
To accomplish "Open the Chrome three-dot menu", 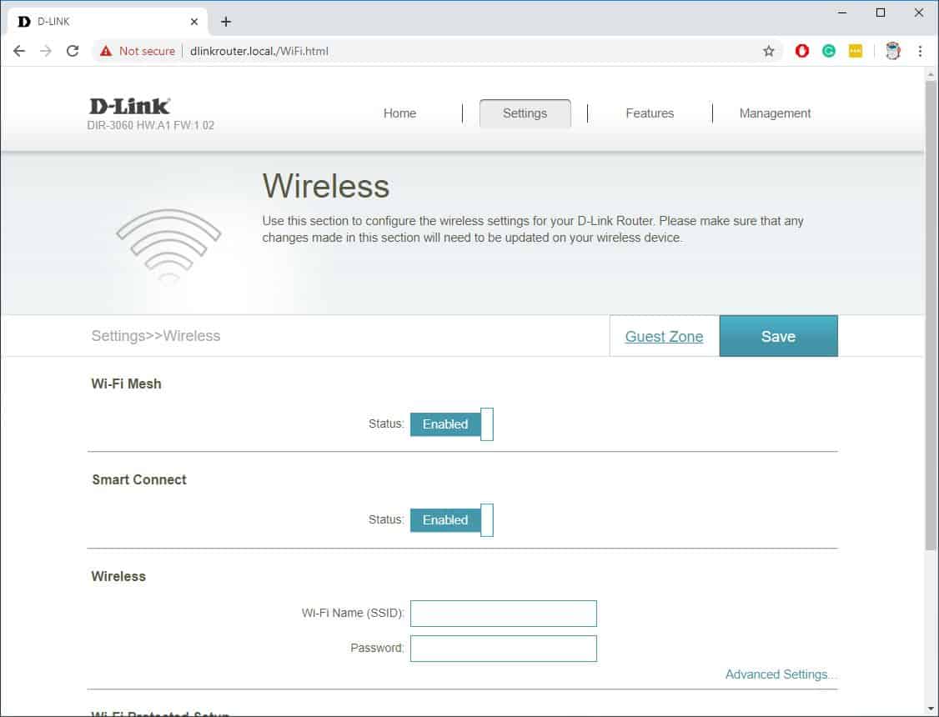I will [921, 51].
